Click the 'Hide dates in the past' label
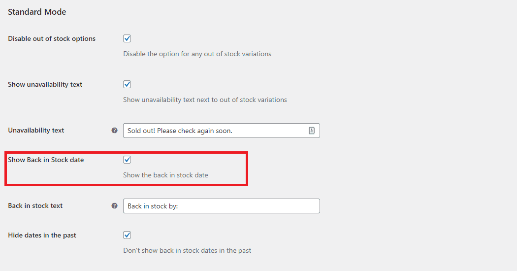Screen dimensions: 517x271 coord(42,235)
